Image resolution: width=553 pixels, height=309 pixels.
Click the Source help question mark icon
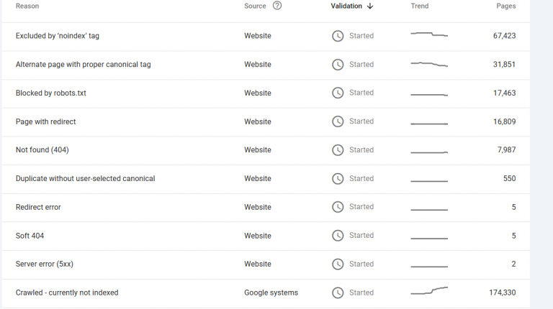tap(277, 6)
